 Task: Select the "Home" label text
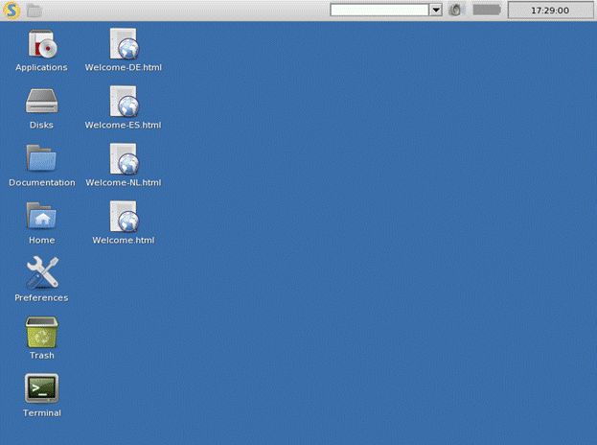click(x=42, y=240)
